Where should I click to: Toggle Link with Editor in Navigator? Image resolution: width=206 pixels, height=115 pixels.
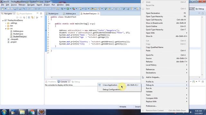(32, 17)
